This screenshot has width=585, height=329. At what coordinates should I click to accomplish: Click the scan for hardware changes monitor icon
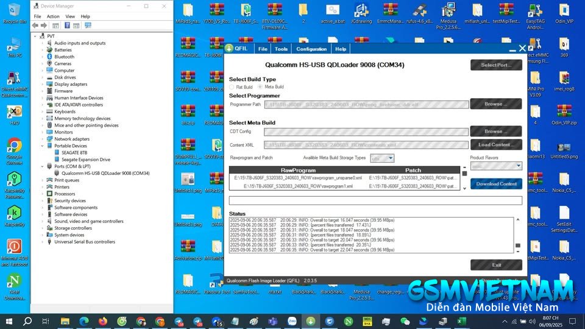tap(88, 26)
